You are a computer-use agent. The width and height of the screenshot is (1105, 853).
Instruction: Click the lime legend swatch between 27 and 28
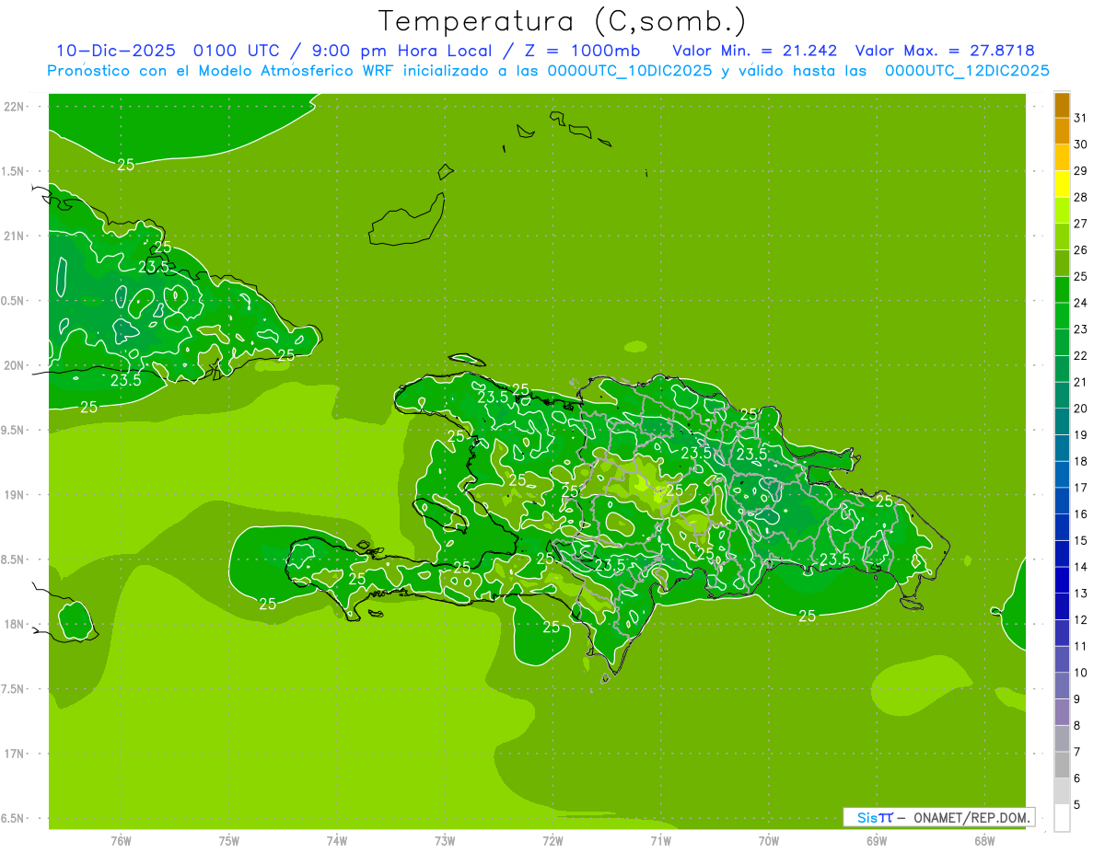pos(1062,211)
